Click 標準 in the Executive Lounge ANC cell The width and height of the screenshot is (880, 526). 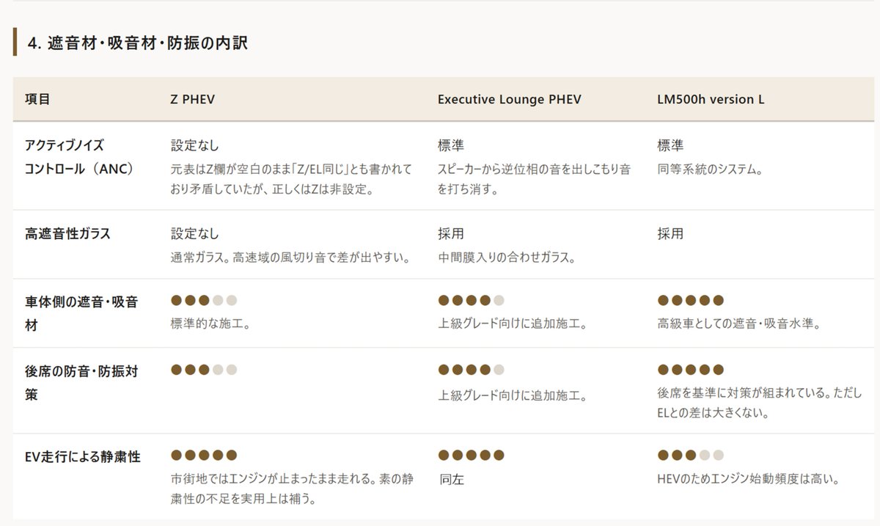point(451,145)
